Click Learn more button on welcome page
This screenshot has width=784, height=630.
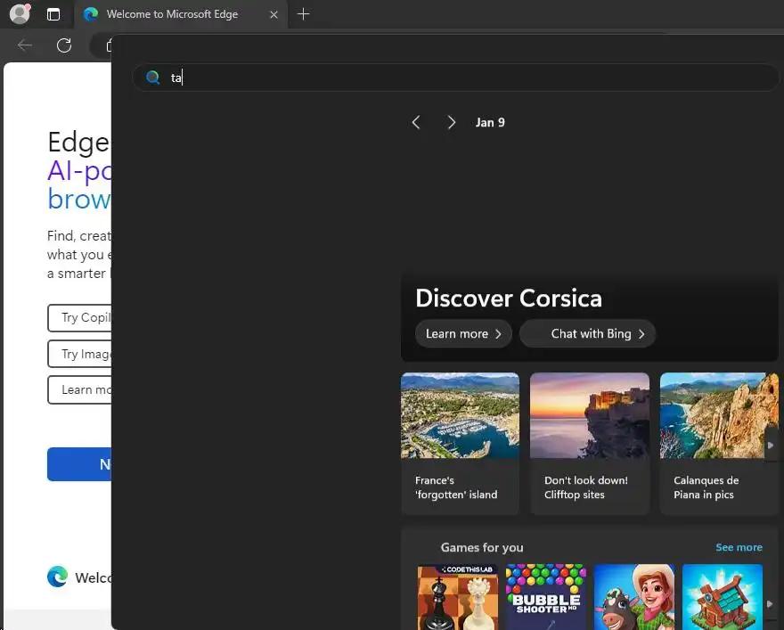click(79, 390)
